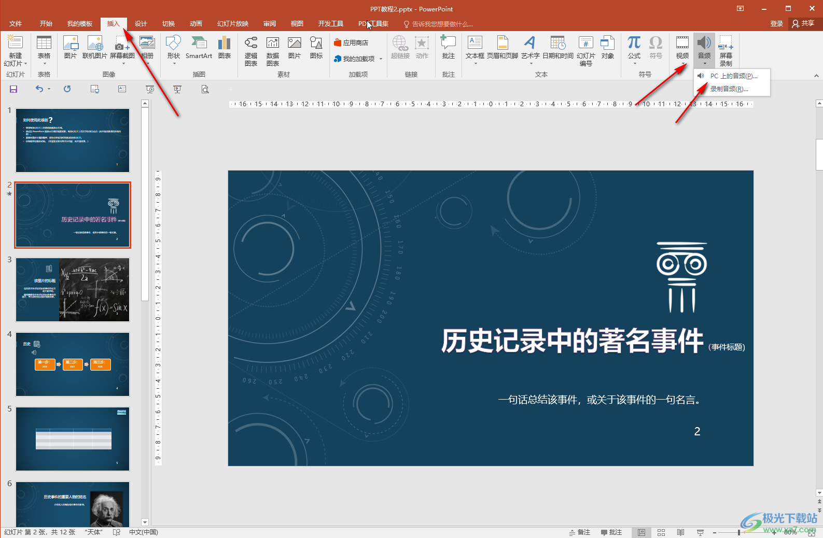Choose Audio on My PC (PC 上的音频)

(732, 76)
